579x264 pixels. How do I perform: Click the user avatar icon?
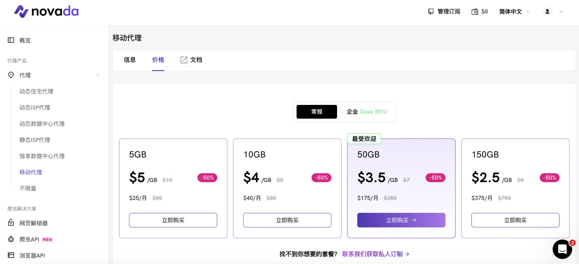click(x=547, y=12)
